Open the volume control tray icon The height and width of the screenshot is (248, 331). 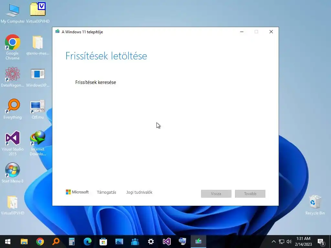point(289,242)
